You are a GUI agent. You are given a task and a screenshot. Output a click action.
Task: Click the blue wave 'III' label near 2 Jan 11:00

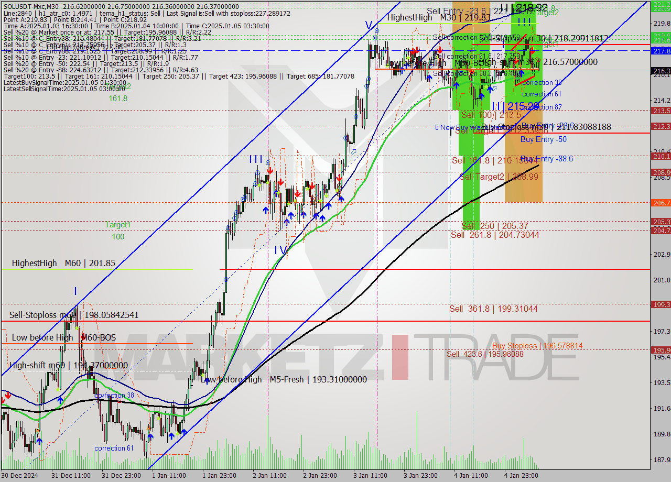[256, 159]
